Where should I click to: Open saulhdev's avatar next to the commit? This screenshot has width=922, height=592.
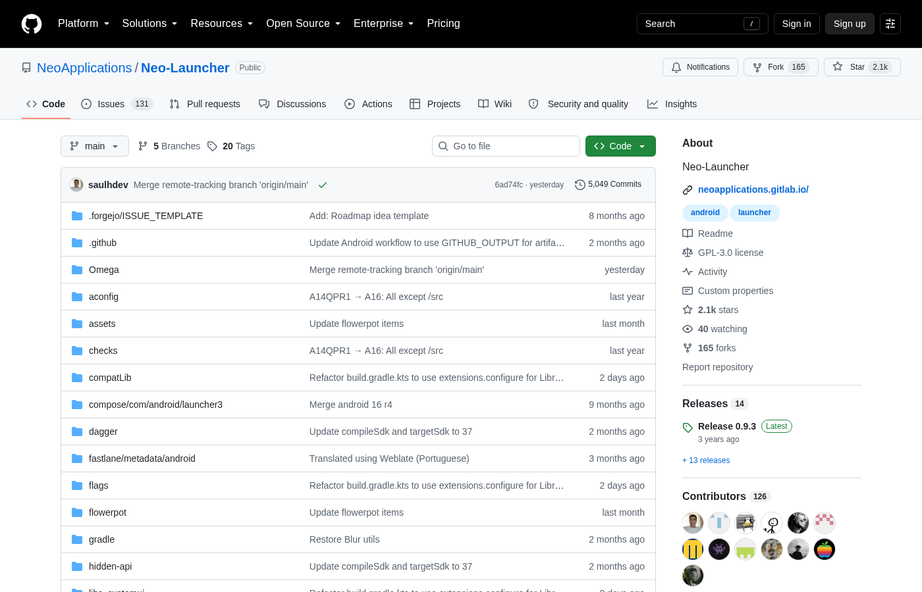(x=76, y=185)
